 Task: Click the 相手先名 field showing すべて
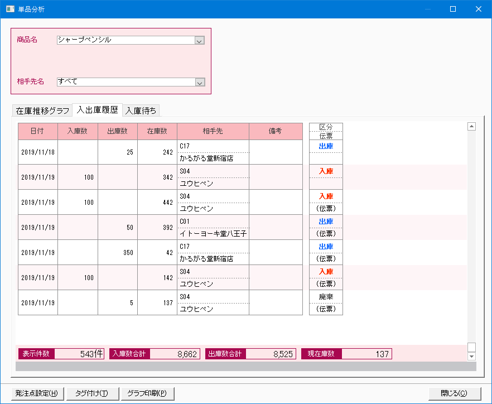click(126, 82)
